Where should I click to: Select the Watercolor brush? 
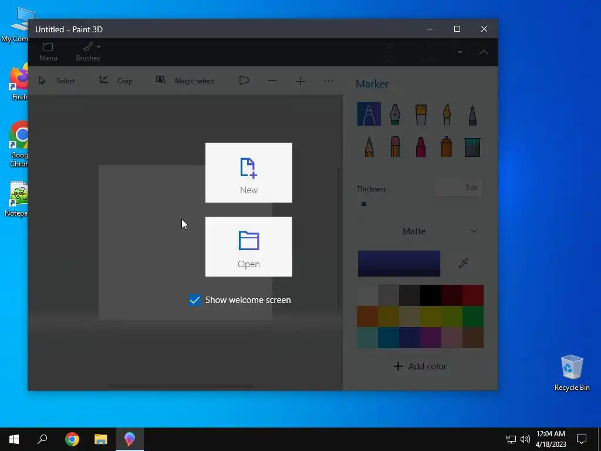447,114
